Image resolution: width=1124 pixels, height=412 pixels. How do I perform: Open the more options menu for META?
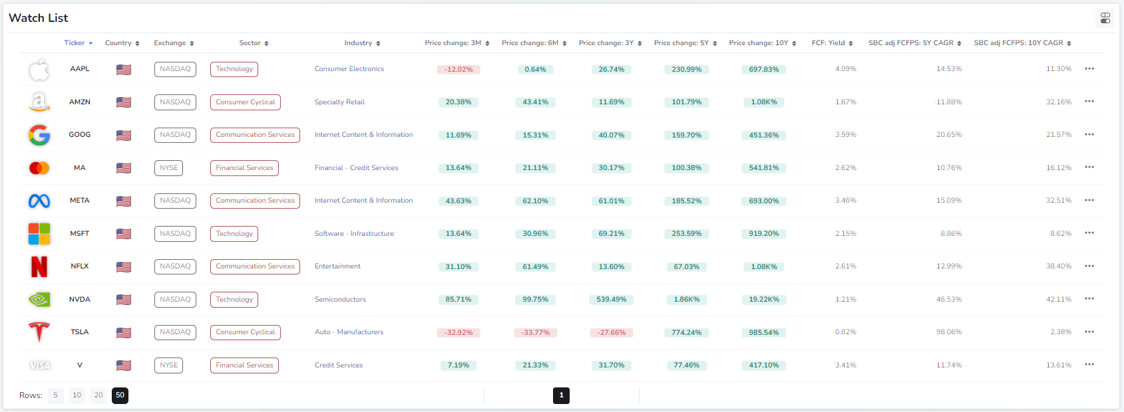pyautogui.click(x=1089, y=200)
